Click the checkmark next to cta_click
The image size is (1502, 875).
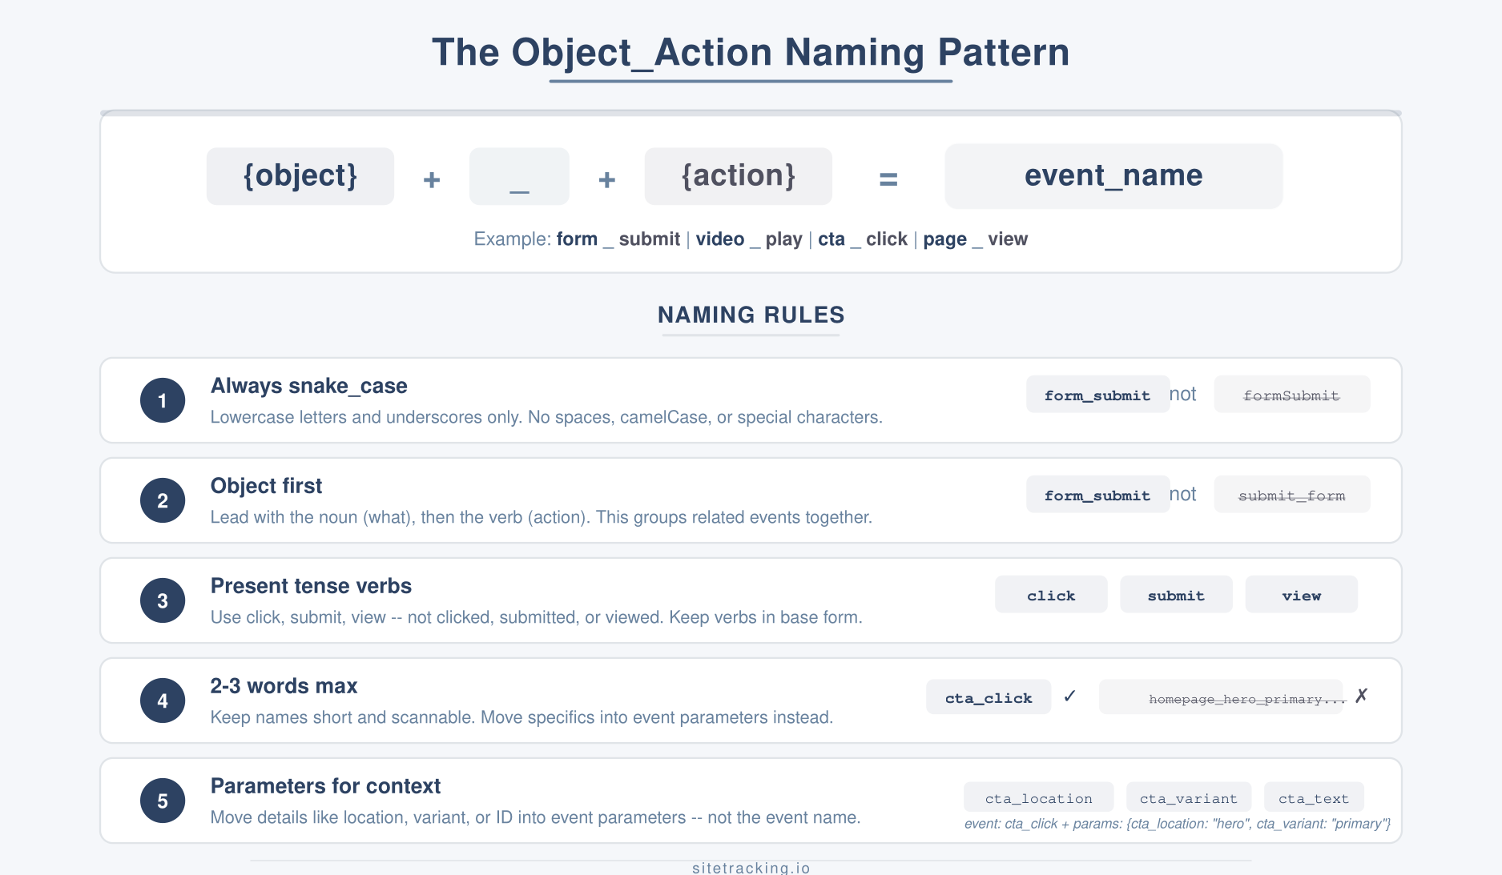pos(1069,697)
